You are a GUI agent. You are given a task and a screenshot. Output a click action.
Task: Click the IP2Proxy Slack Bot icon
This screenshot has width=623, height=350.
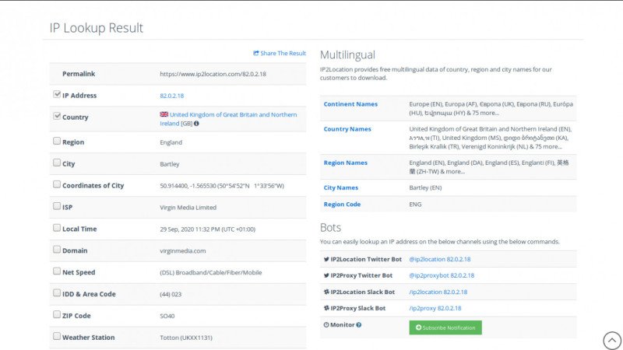click(x=326, y=308)
